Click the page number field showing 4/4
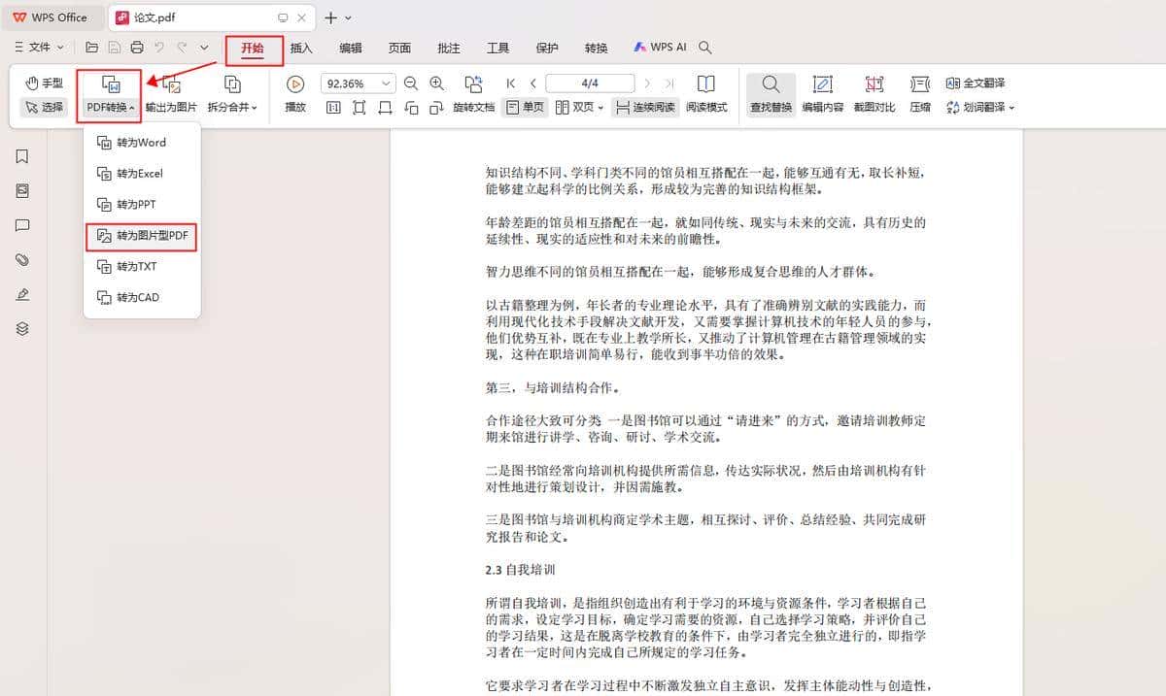 [x=592, y=83]
